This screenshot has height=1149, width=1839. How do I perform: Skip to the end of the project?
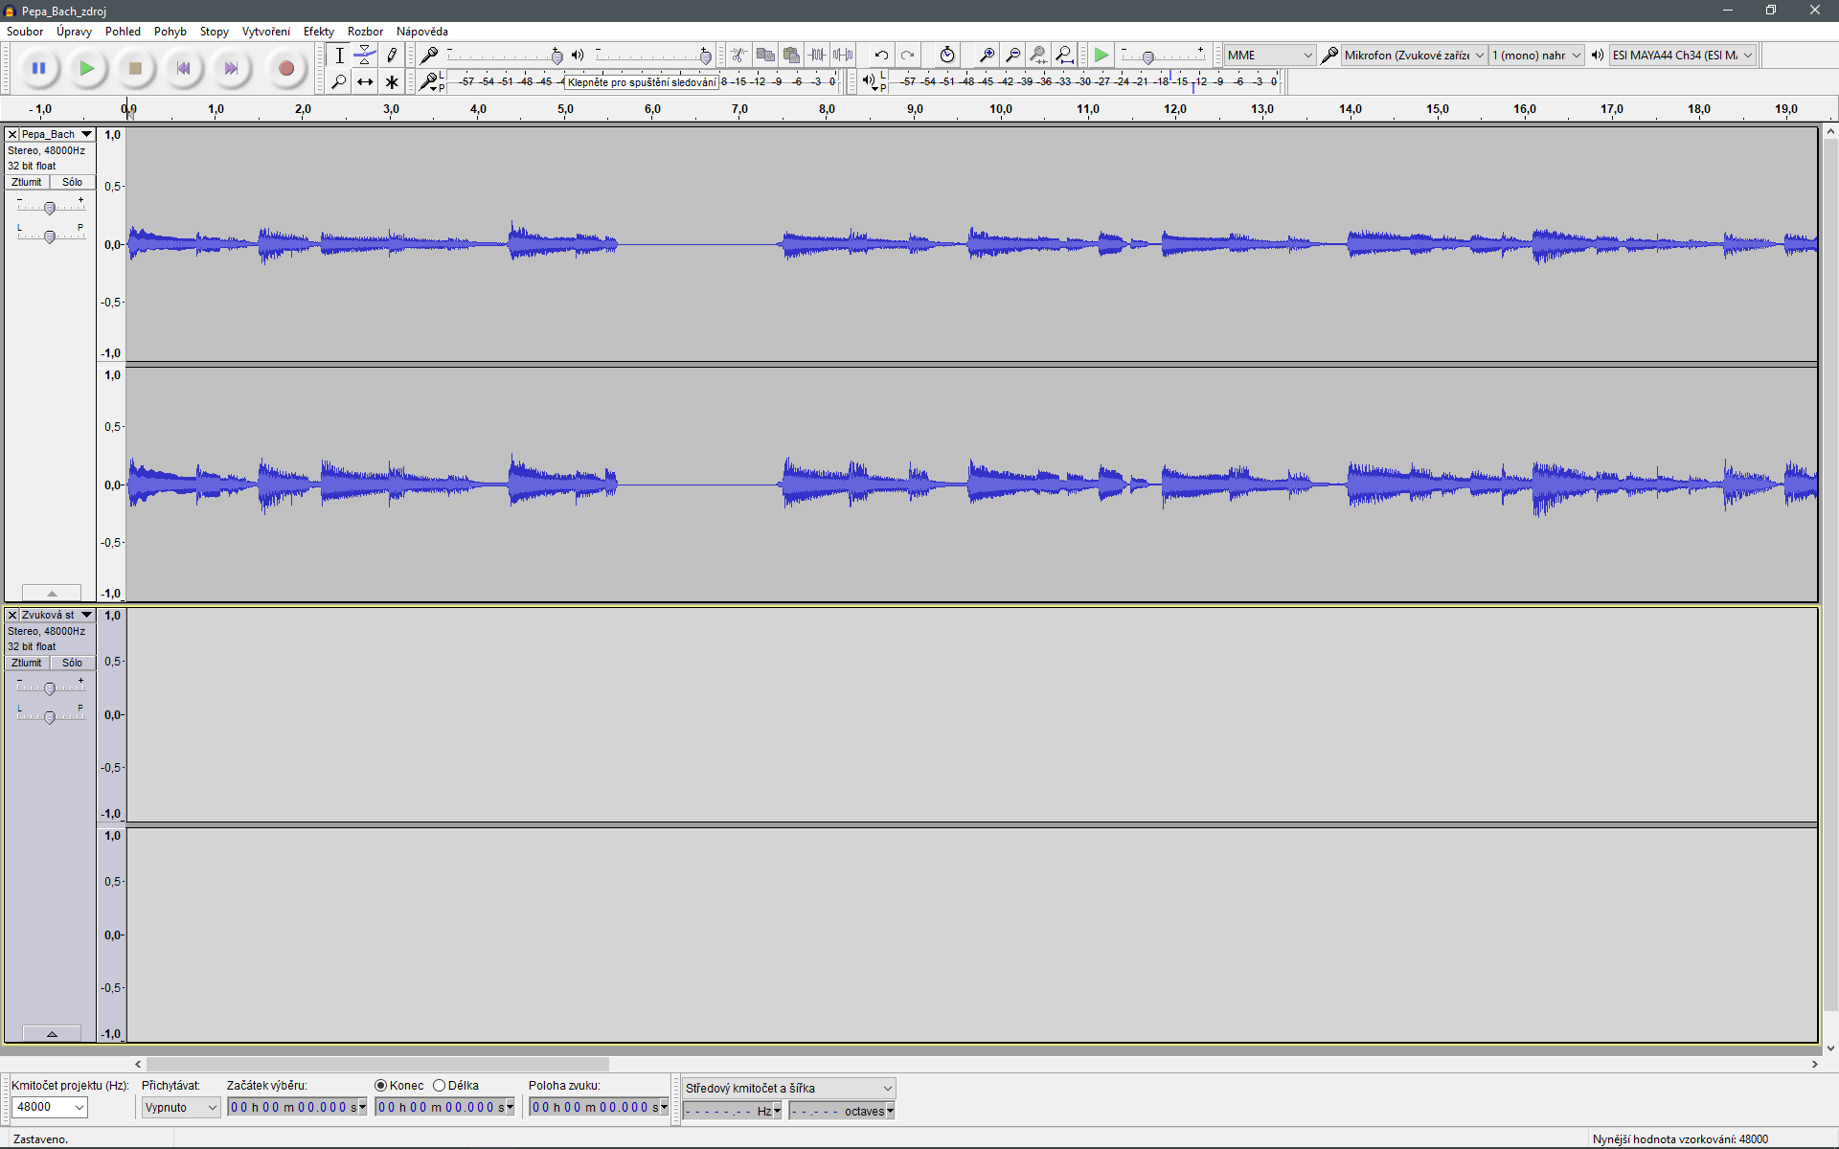(231, 68)
